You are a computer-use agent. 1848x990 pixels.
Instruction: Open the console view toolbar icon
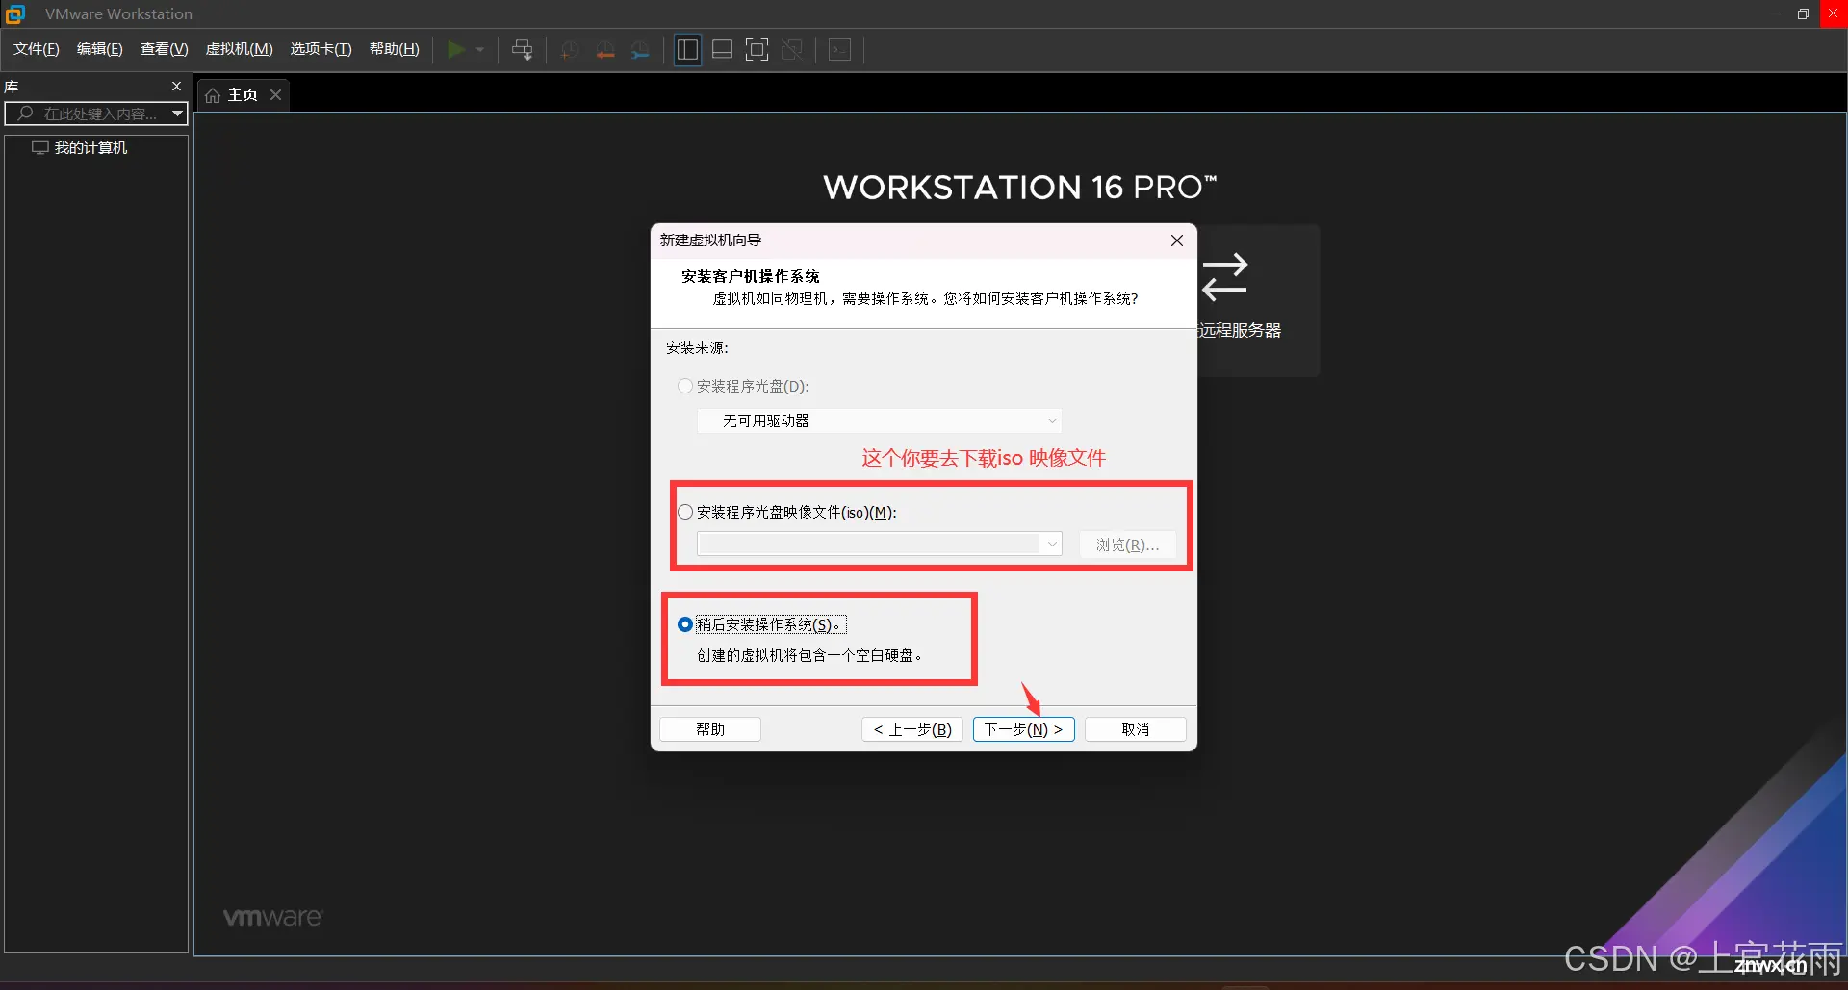839,49
